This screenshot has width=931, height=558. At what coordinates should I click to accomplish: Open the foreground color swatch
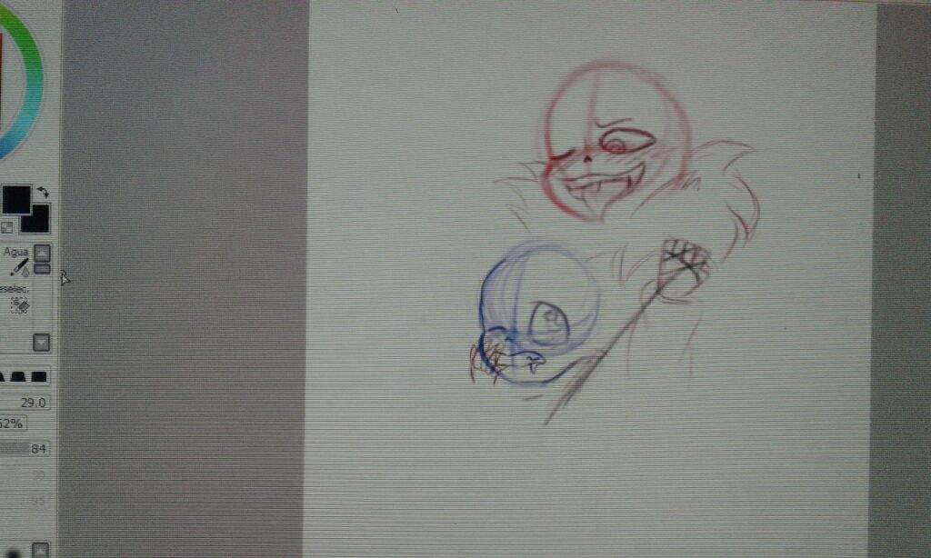(16, 199)
